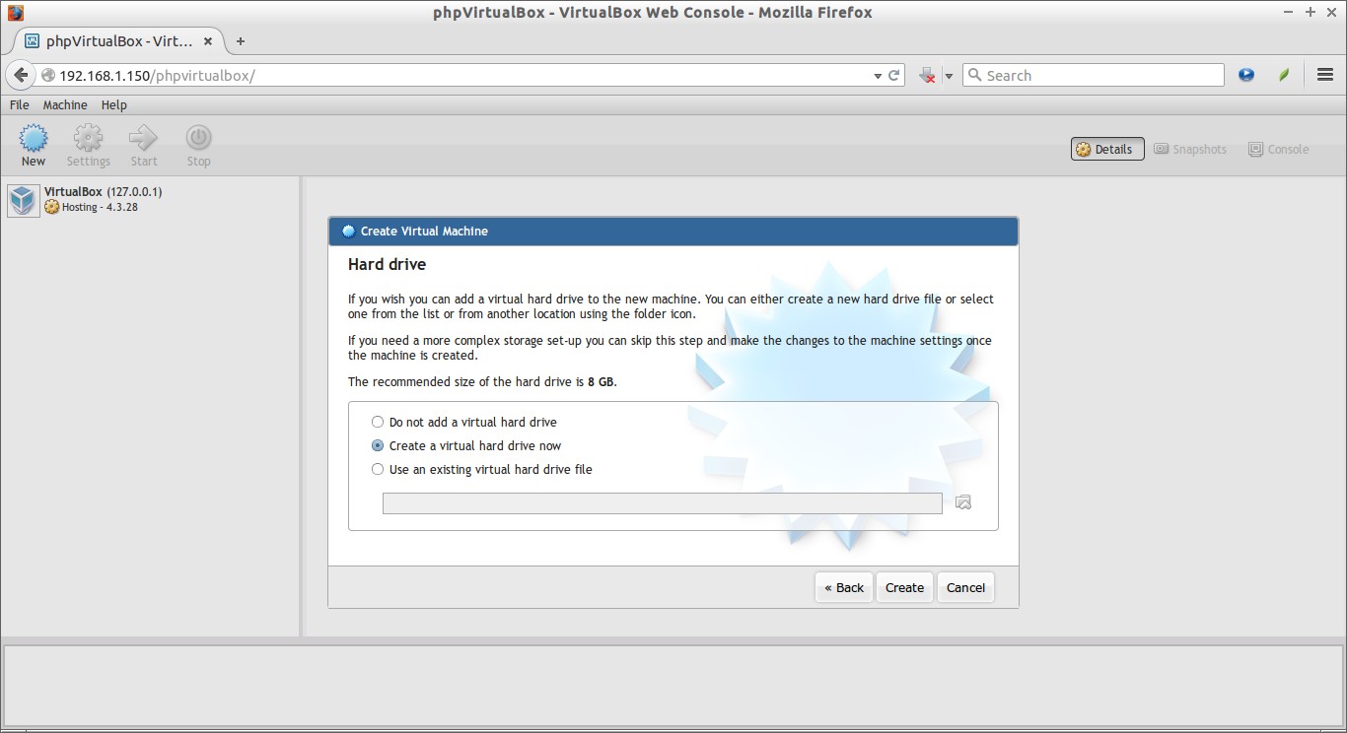Click the New machine toolbar icon
The image size is (1347, 733).
tap(34, 138)
